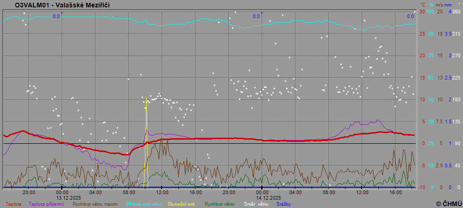The width and height of the screenshot is (463, 208).
Task: Click the red Teplota legend label
Action: [x=13, y=204]
